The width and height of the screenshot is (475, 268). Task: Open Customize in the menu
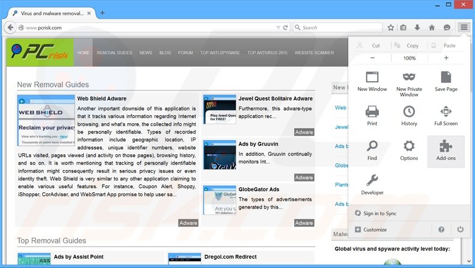(x=371, y=230)
